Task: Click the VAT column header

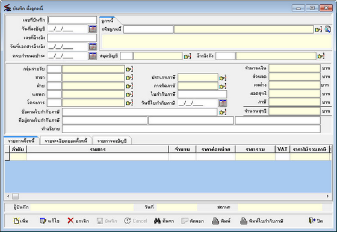Action: click(282, 149)
